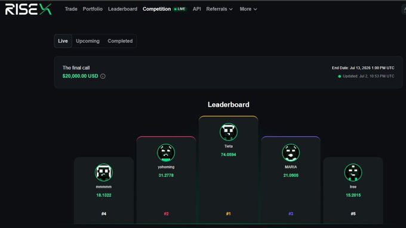This screenshot has width=406, height=228.
Task: Click the LIVE badge beside Competition
Action: point(180,9)
